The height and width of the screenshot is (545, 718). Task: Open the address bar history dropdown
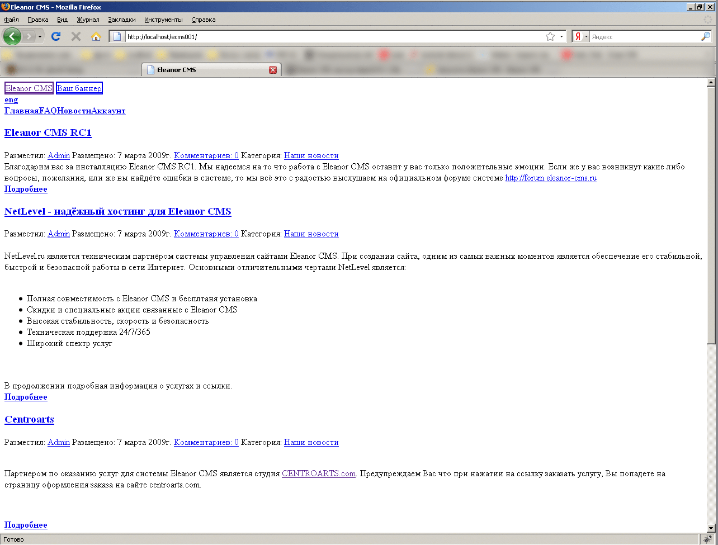click(561, 36)
